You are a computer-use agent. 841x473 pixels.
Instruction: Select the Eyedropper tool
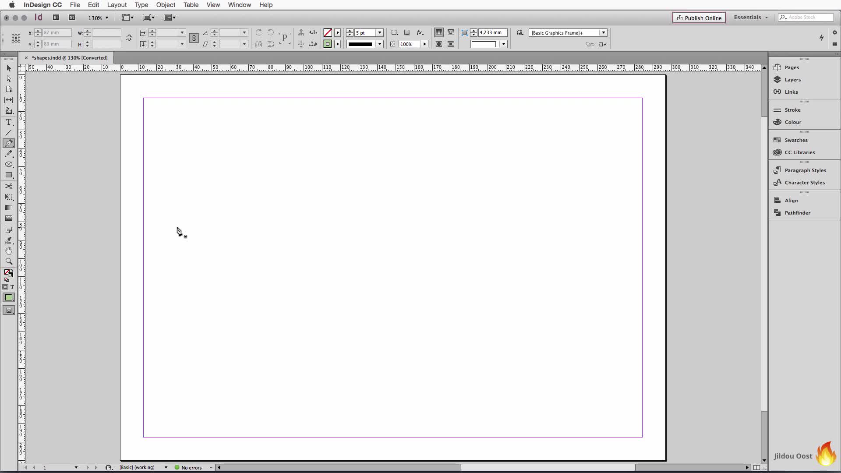coord(9,240)
